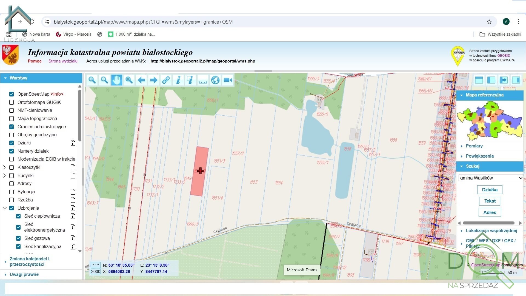Click the chain link map icon
The image size is (526, 296).
(x=166, y=80)
